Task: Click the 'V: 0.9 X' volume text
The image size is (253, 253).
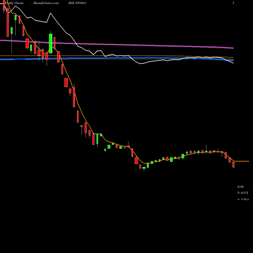Action: tap(243, 193)
